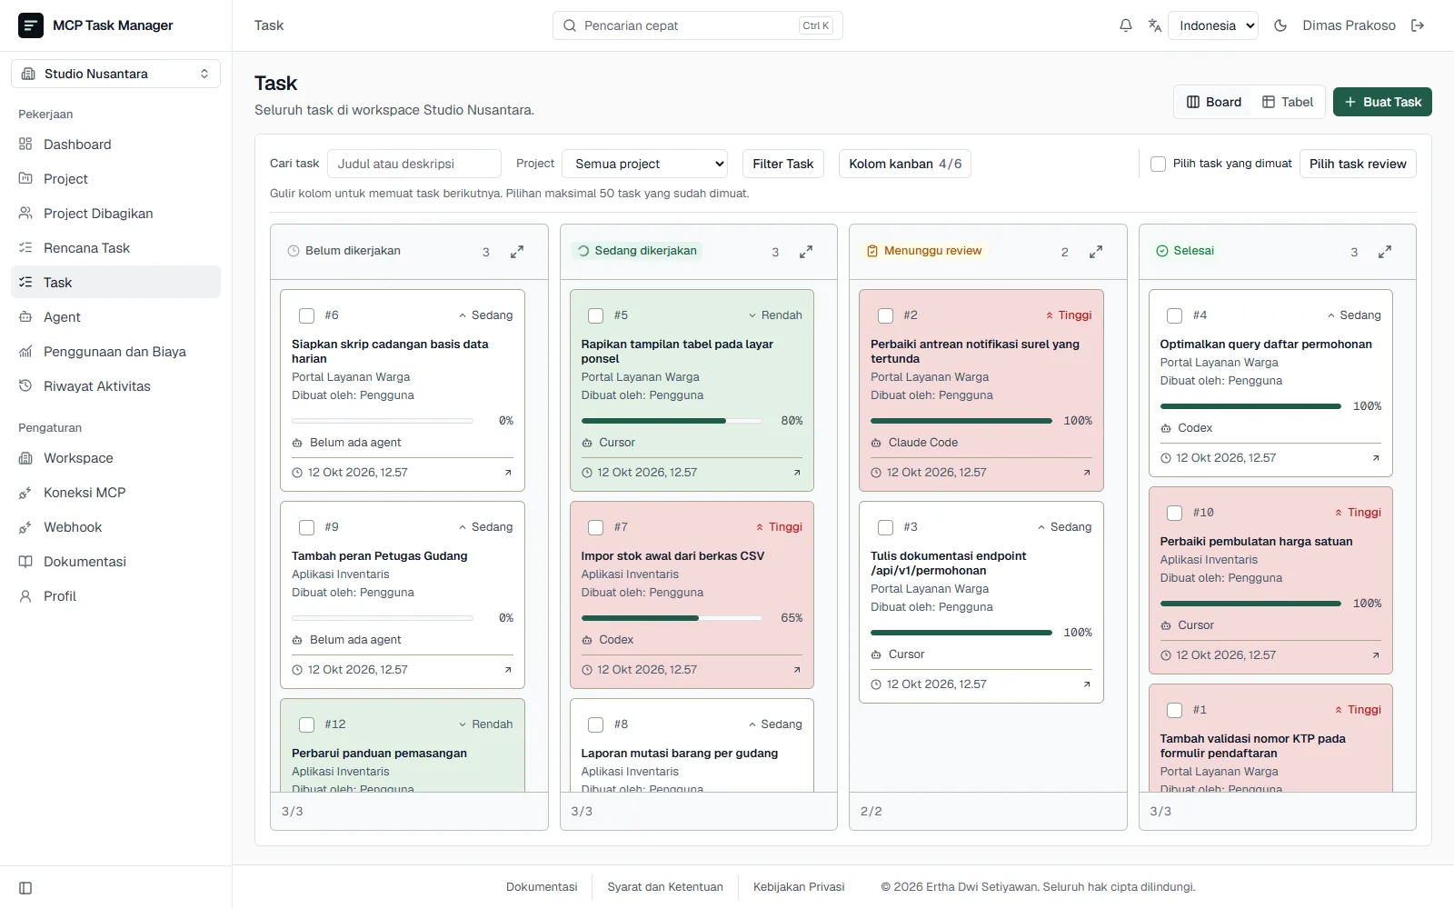Click the MCP Task Manager logo

31,25
